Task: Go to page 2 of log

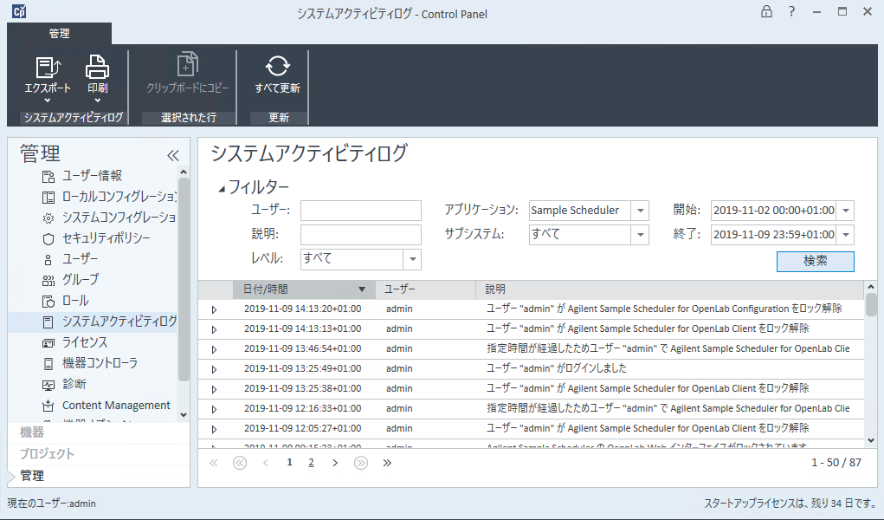Action: pyautogui.click(x=311, y=463)
